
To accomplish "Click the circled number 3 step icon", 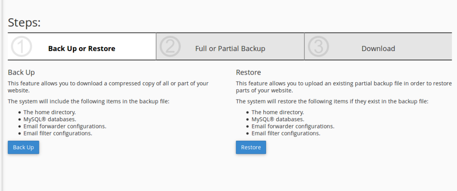I will point(318,47).
